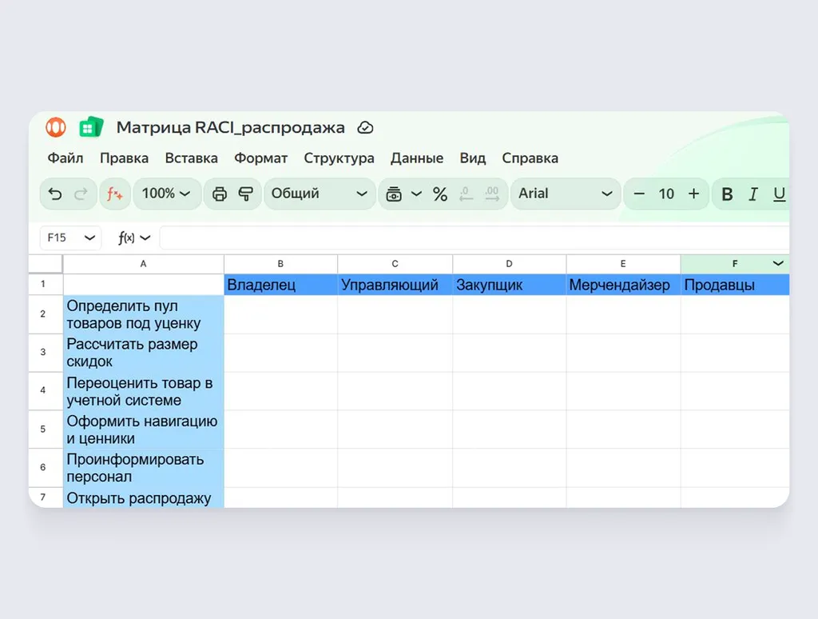
Task: Select column A header
Action: pos(144,265)
